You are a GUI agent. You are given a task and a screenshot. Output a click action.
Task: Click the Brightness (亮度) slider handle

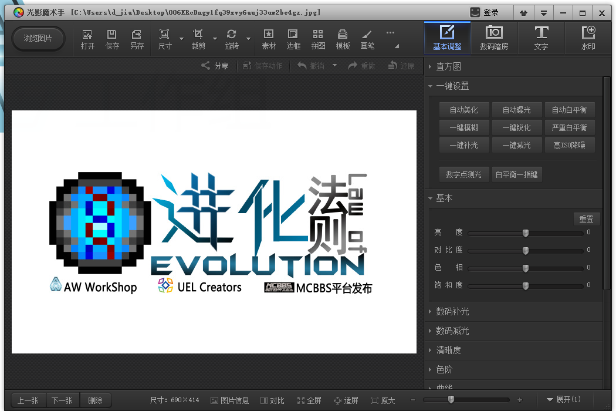[x=526, y=233]
